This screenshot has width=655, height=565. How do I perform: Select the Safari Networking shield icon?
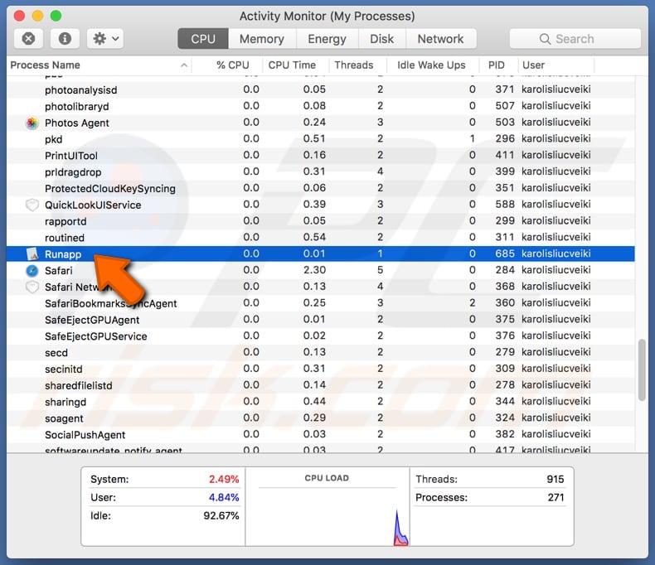(x=32, y=287)
